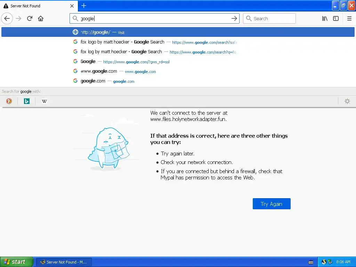356x267 pixels.
Task: Toggle the sidebar view icon
Action: [336, 18]
